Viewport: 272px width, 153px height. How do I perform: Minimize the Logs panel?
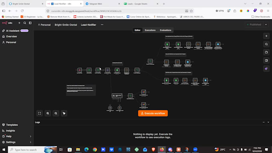coord(264,122)
